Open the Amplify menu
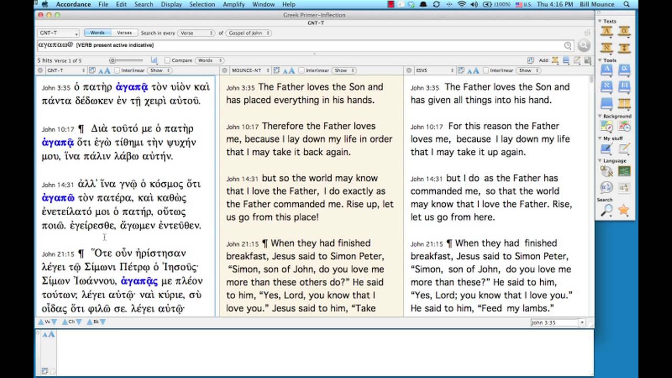The height and width of the screenshot is (378, 672). (x=234, y=4)
